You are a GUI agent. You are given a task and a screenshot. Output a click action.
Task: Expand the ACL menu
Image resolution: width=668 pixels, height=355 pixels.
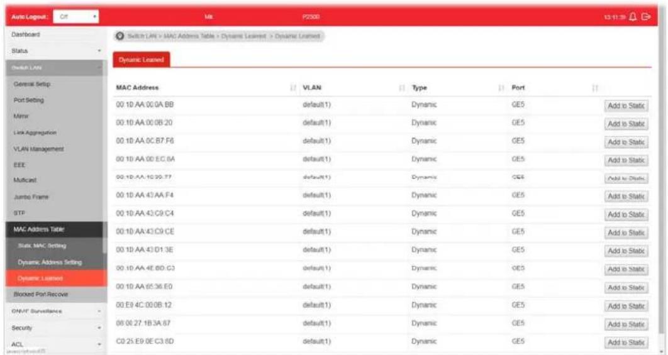coord(56,344)
